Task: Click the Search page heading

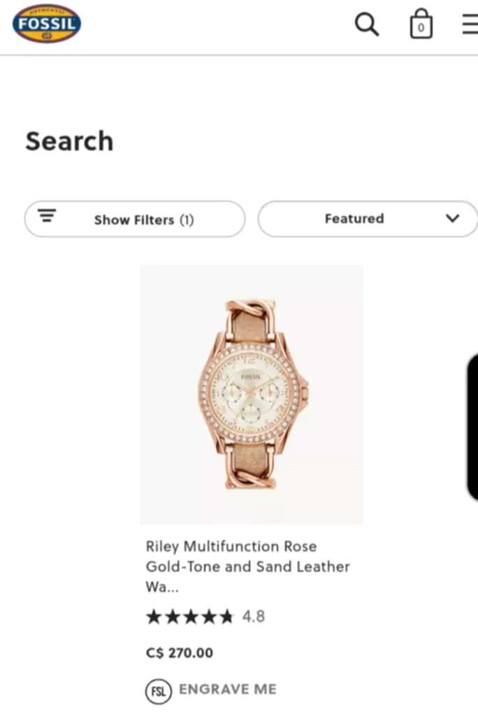Action: (69, 141)
